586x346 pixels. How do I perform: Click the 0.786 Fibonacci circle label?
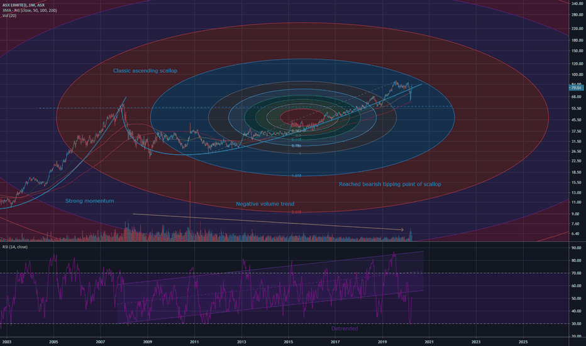[x=296, y=145]
